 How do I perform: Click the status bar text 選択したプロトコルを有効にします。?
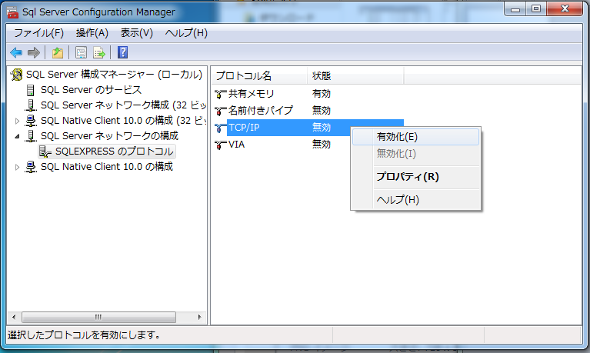coord(84,335)
